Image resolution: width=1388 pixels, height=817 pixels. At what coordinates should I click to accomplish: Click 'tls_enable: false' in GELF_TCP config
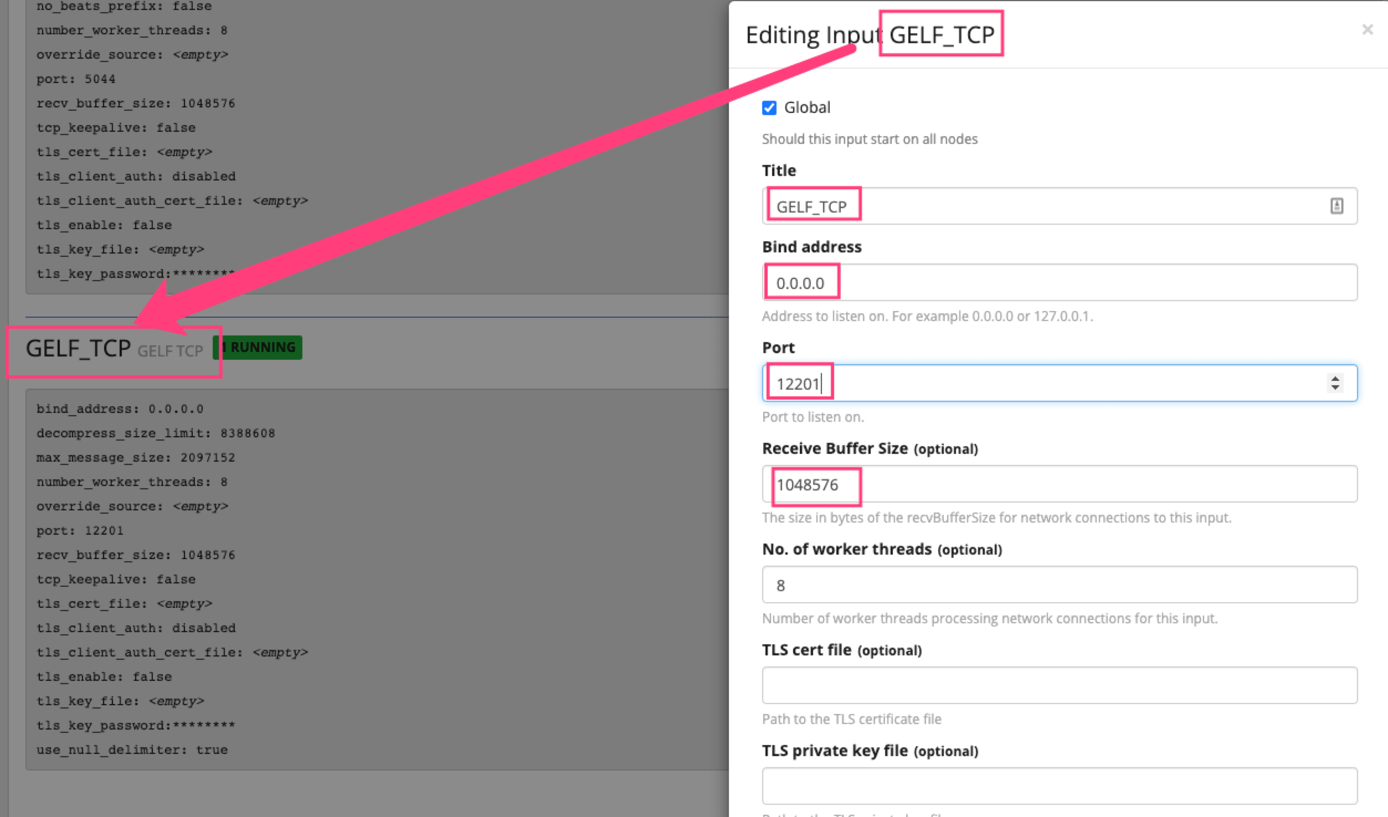[x=104, y=676]
